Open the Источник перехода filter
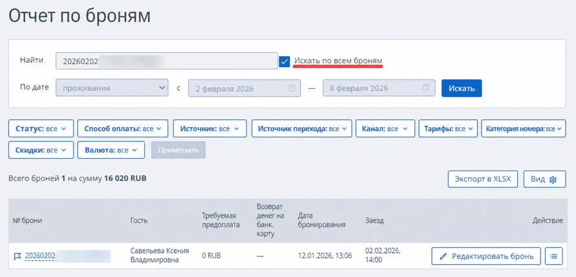This screenshot has width=576, height=277. click(x=302, y=128)
